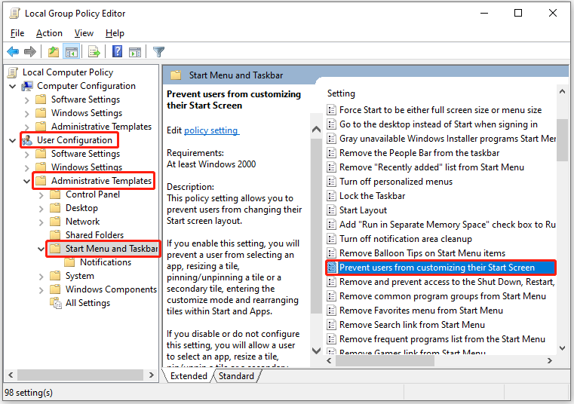
Task: Expand the Desktop tree node
Action: click(41, 209)
